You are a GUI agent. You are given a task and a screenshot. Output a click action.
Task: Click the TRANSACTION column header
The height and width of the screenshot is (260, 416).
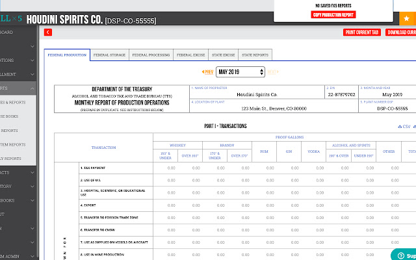coord(104,148)
